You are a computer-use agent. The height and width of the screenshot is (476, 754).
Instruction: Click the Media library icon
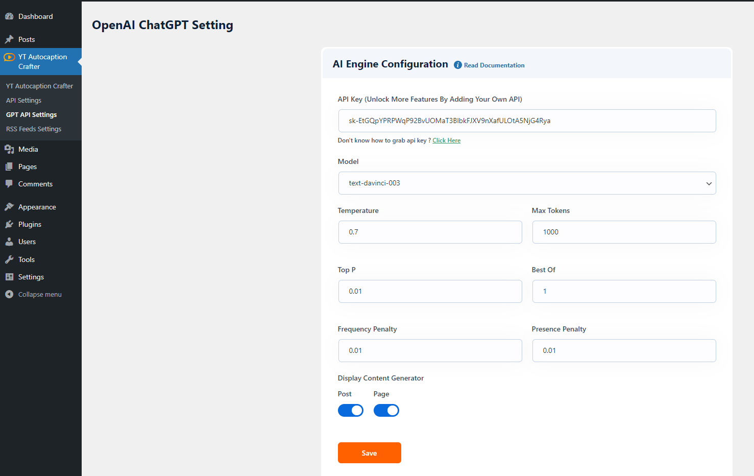9,149
